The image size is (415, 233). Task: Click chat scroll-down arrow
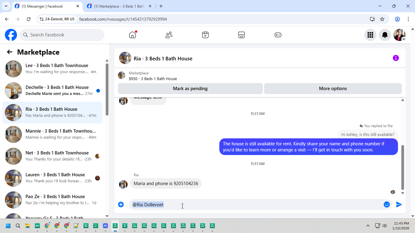pos(403,193)
